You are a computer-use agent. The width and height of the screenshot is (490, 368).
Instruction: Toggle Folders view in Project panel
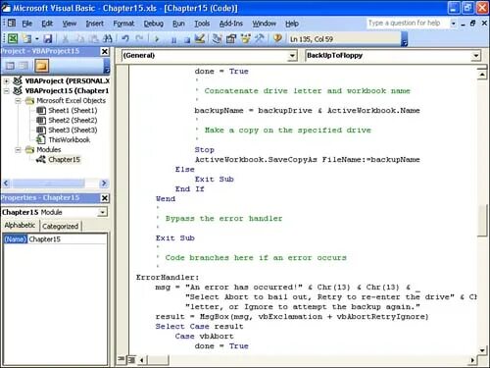pyautogui.click(x=42, y=66)
